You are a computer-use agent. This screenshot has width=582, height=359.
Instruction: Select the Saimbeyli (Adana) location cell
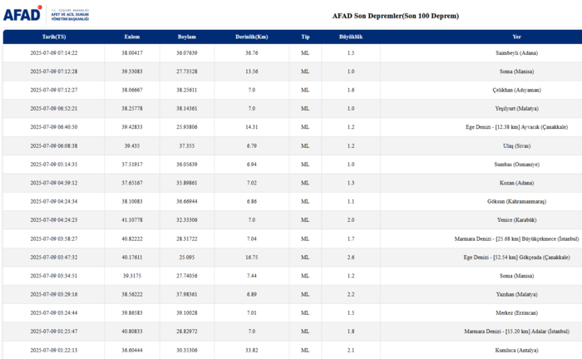[x=516, y=52]
